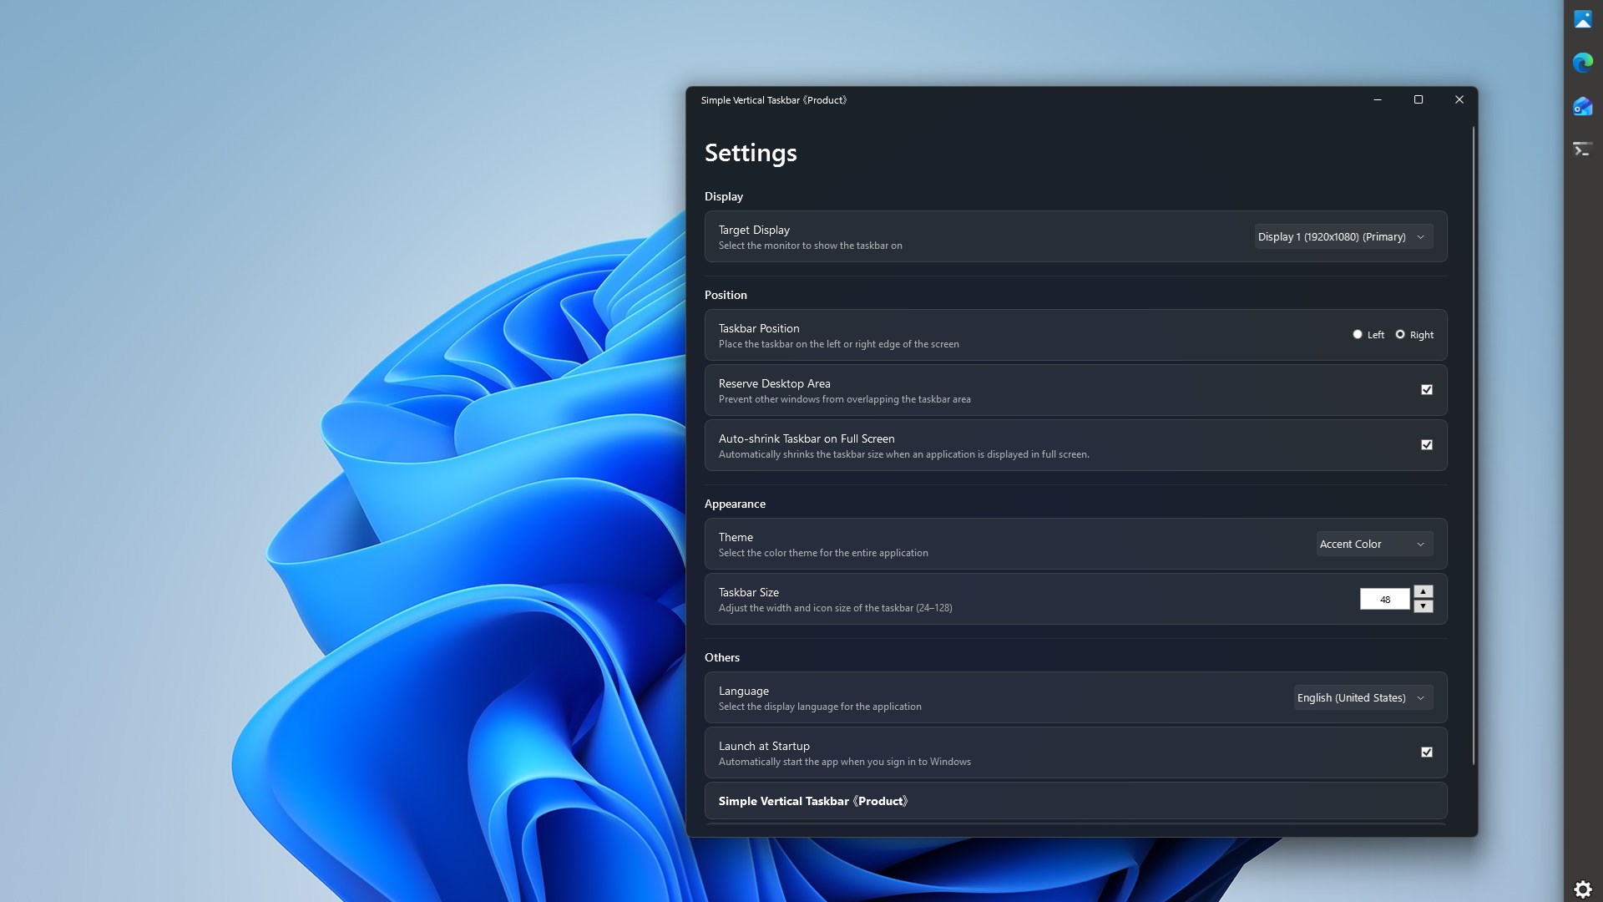Click the "Others" section heading
This screenshot has height=902, width=1603.
(x=722, y=657)
